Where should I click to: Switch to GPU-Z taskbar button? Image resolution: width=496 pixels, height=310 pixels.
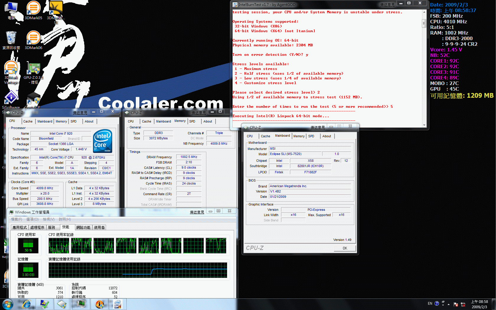click(x=62, y=304)
